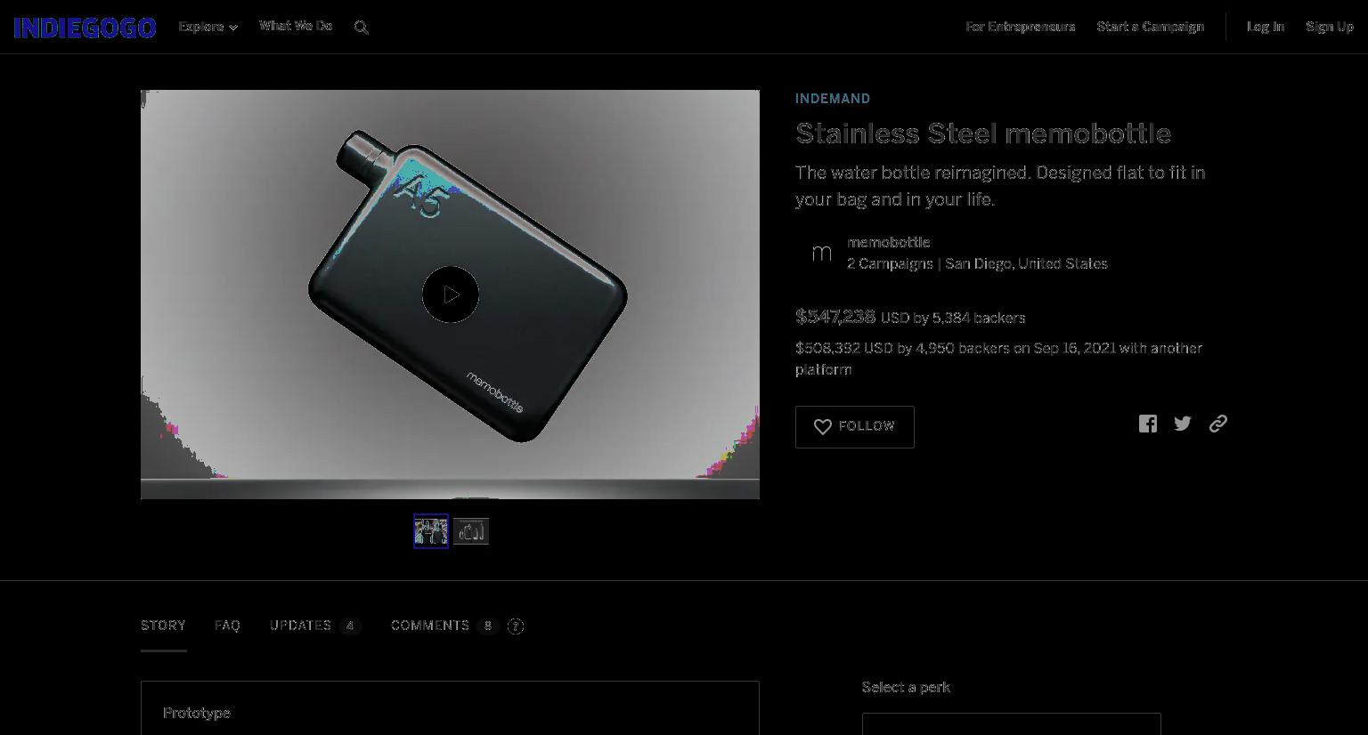Follow the memobottle campaign
This screenshot has height=735, width=1368.
tap(855, 427)
